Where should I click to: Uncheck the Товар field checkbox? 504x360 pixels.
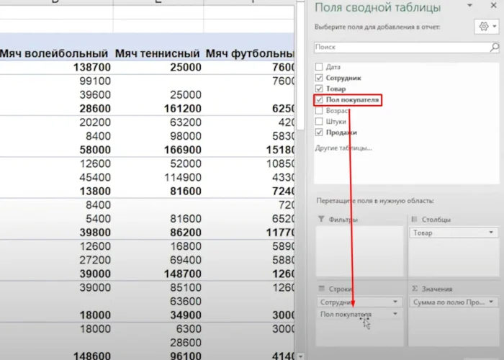pos(319,89)
